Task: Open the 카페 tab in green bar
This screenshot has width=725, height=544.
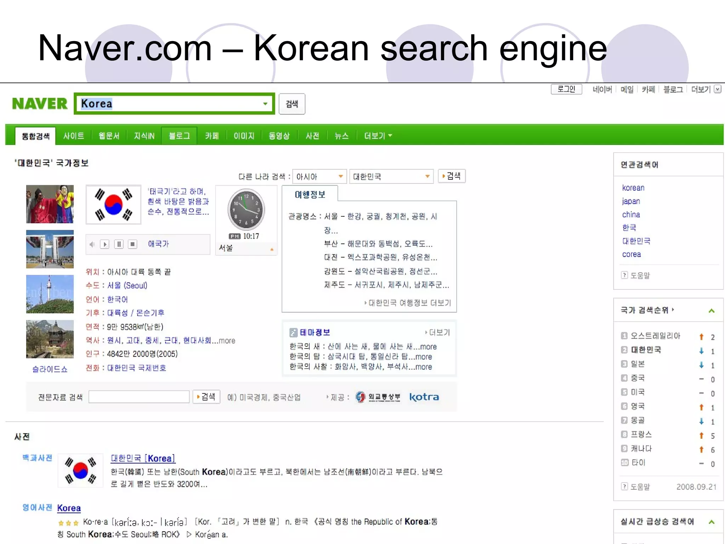Action: pyautogui.click(x=212, y=136)
